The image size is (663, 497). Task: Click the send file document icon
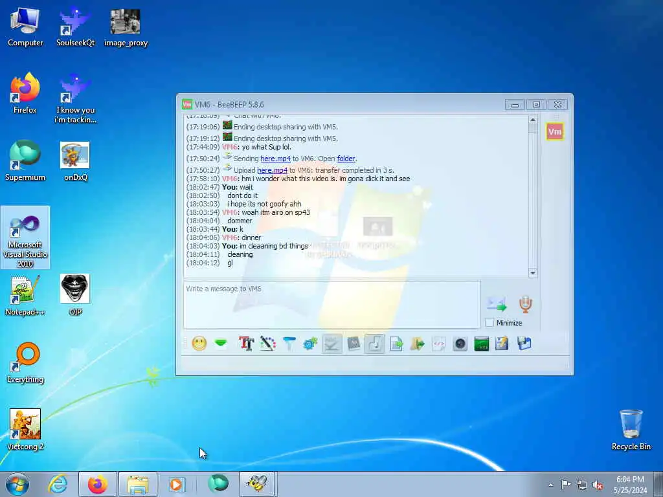point(396,343)
